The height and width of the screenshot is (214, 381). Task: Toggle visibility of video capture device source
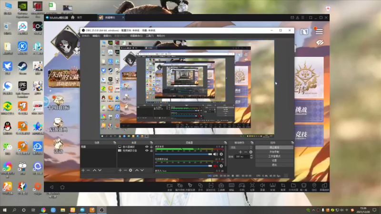[x=147, y=150]
